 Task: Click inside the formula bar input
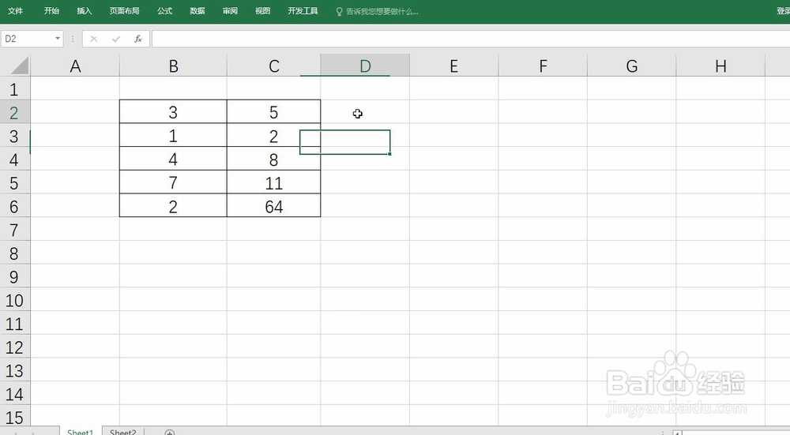pyautogui.click(x=466, y=39)
